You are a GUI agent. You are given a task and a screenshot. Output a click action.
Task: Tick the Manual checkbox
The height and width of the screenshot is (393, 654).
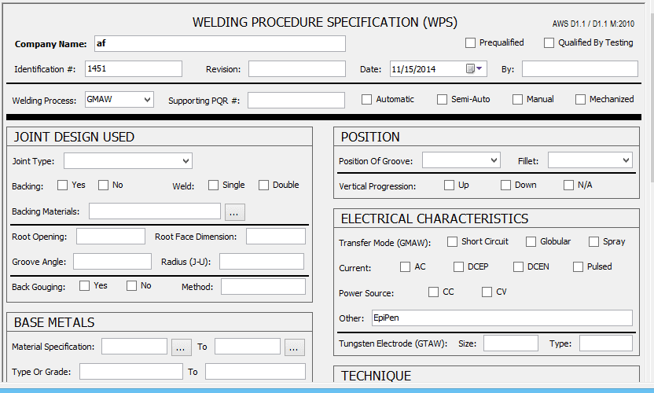pos(517,100)
